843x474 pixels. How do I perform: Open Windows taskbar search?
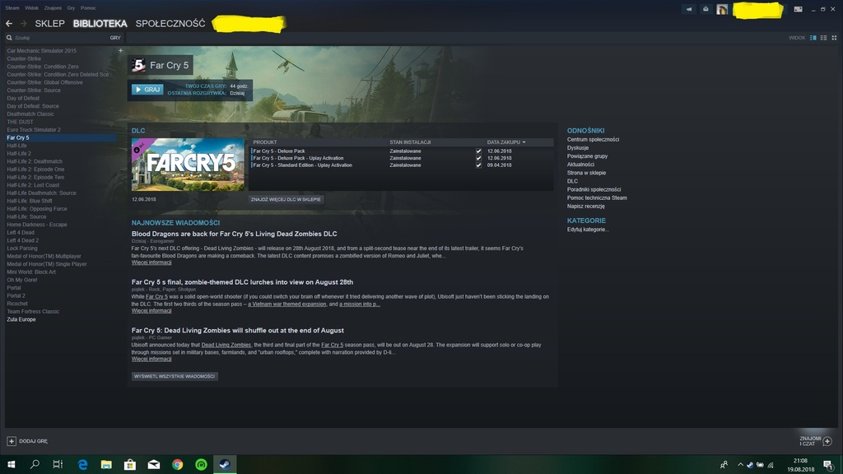point(35,464)
